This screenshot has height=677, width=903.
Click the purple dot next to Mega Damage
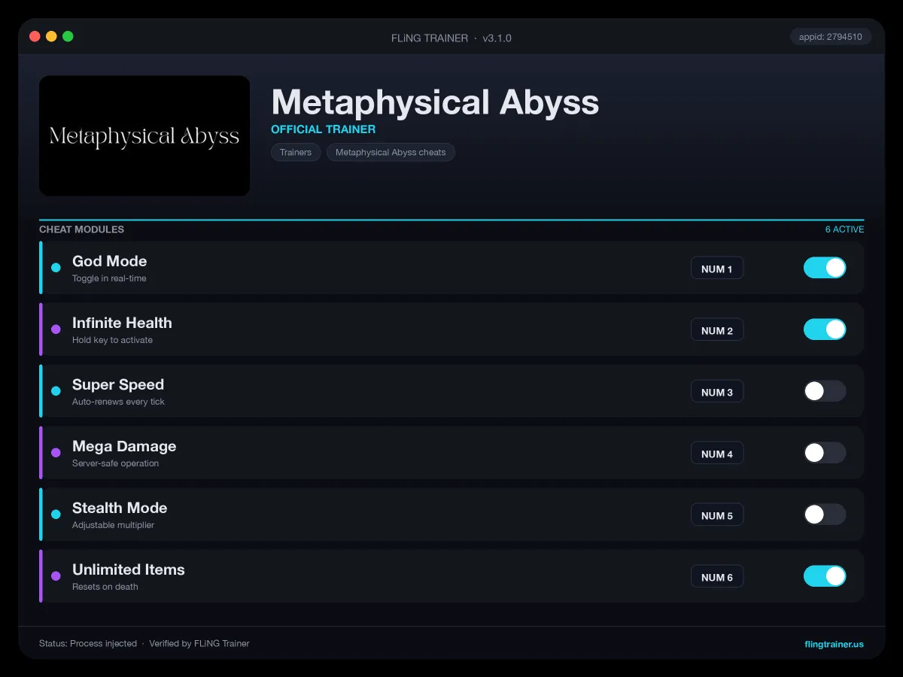[x=56, y=453]
